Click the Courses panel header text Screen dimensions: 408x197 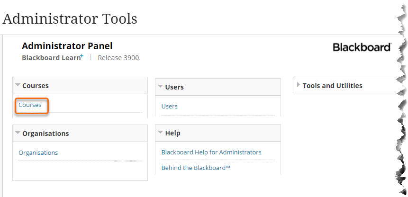(x=36, y=86)
